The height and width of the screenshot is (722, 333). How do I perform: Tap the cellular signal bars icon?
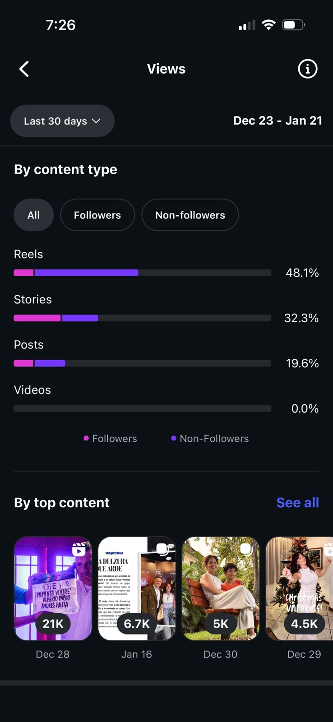pyautogui.click(x=247, y=25)
